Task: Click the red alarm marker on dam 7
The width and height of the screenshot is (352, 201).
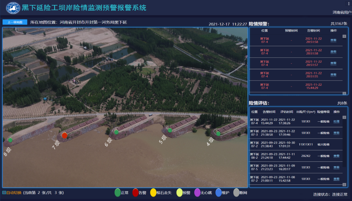Action: pyautogui.click(x=64, y=135)
